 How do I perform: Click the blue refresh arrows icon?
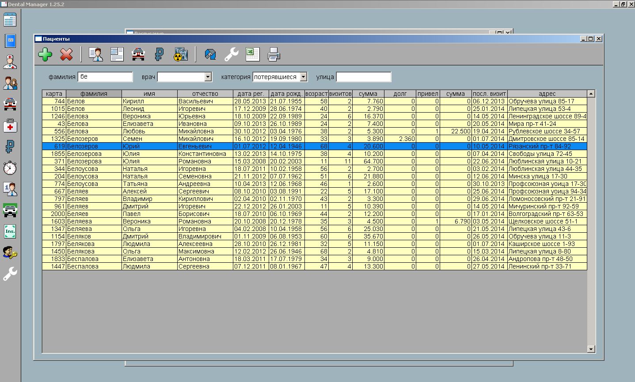[210, 54]
